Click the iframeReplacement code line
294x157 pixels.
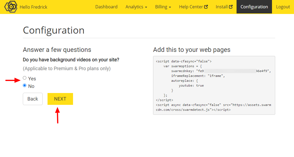click(198, 76)
